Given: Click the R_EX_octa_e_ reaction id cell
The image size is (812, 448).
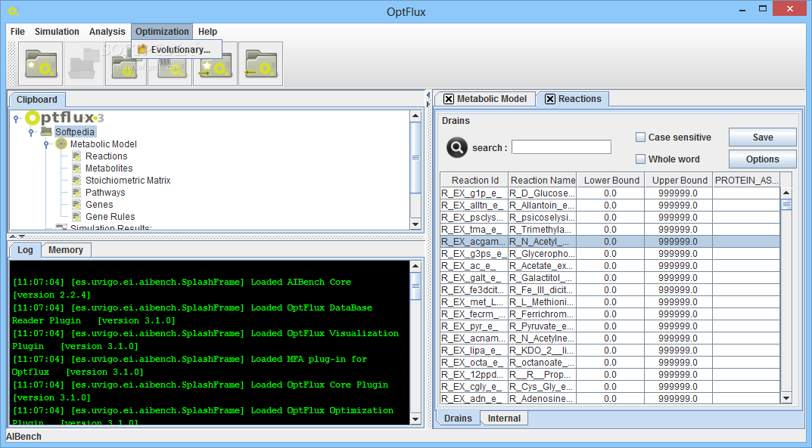Looking at the screenshot, I should [474, 362].
